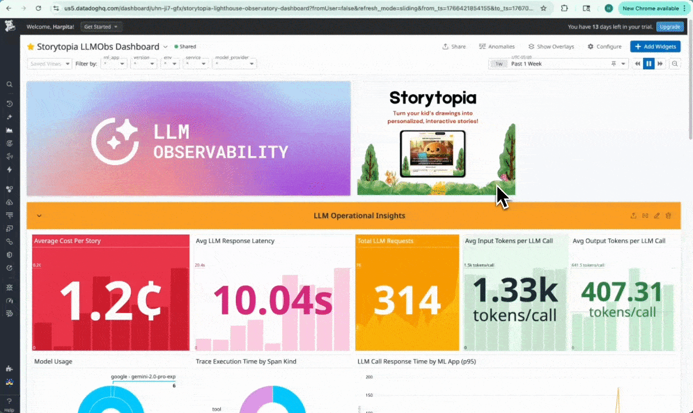693x413 pixels.
Task: Open dashboard zoom search next to playback arrows
Action: point(675,64)
